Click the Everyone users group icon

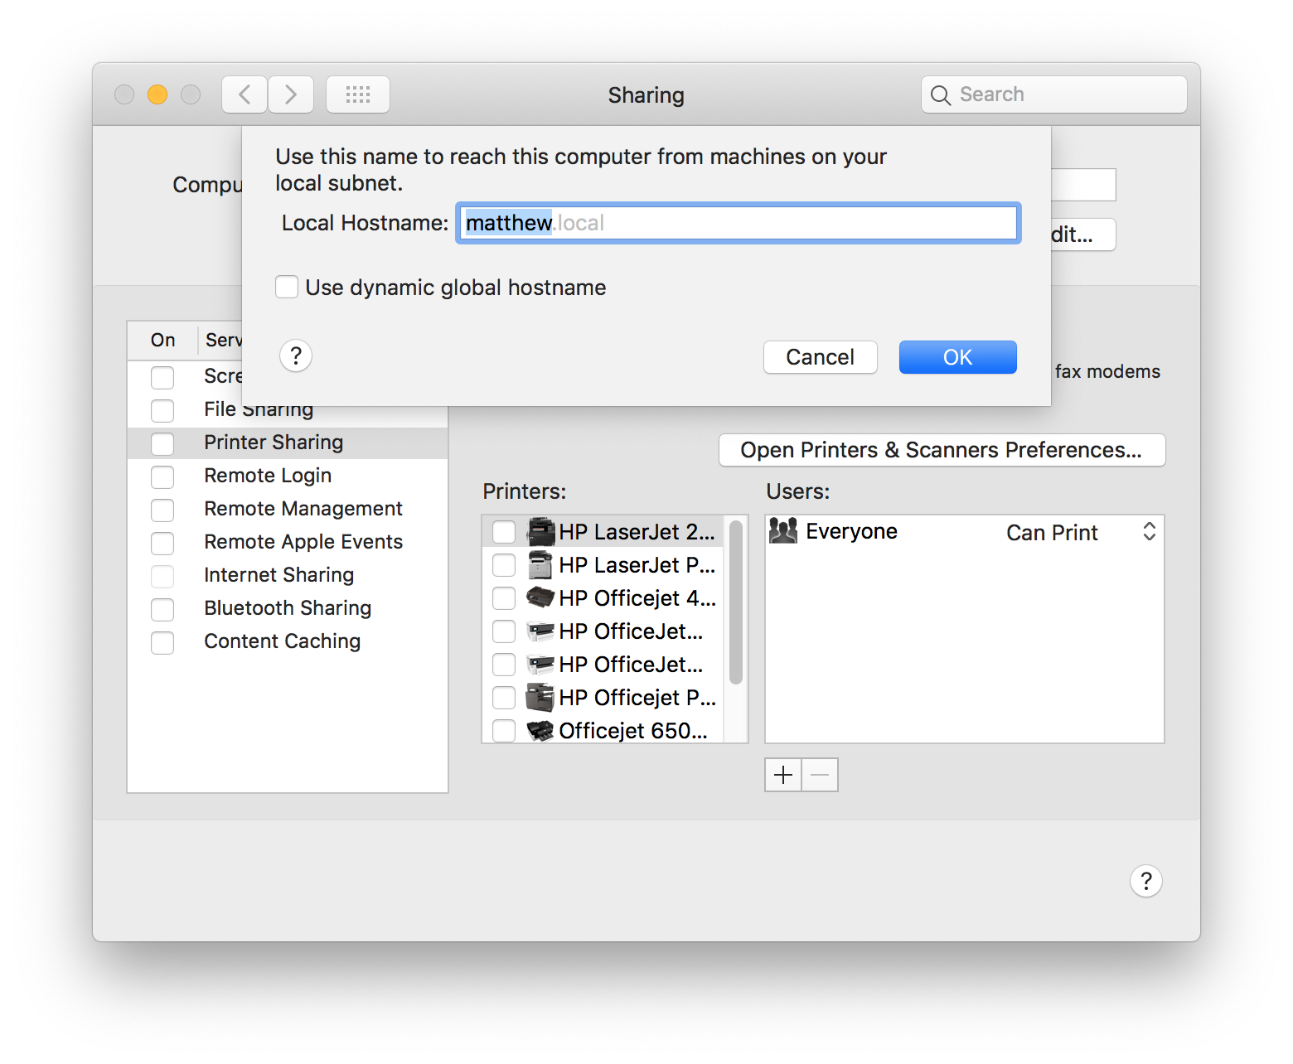[x=783, y=531]
